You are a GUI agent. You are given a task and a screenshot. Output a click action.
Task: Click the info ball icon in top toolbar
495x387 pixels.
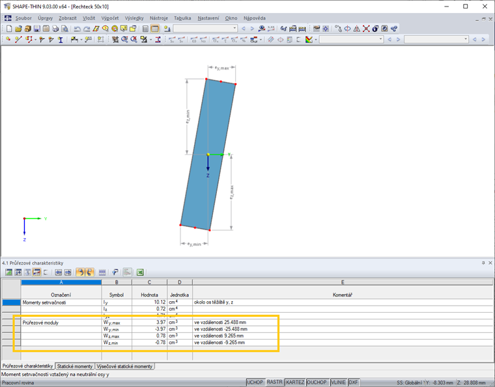(375, 29)
